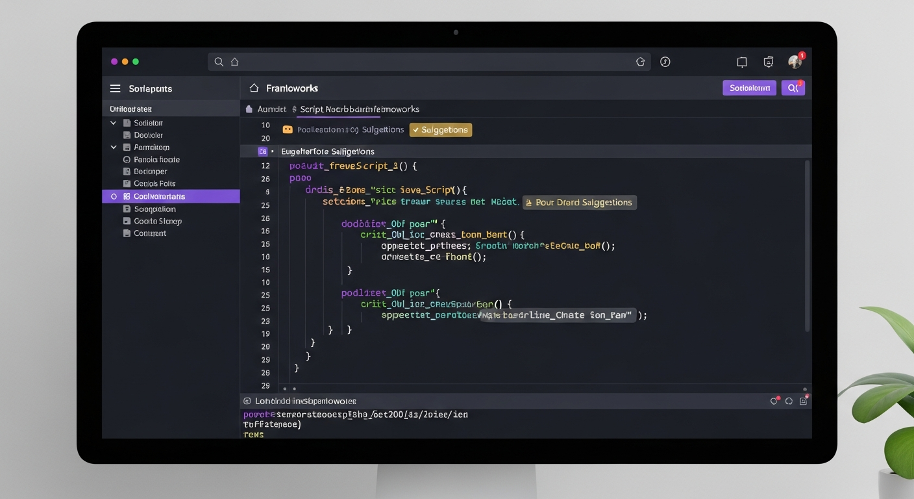Switch to the Script Nocrbbartnfetmoworks tab
The image size is (914, 499).
pyautogui.click(x=360, y=109)
